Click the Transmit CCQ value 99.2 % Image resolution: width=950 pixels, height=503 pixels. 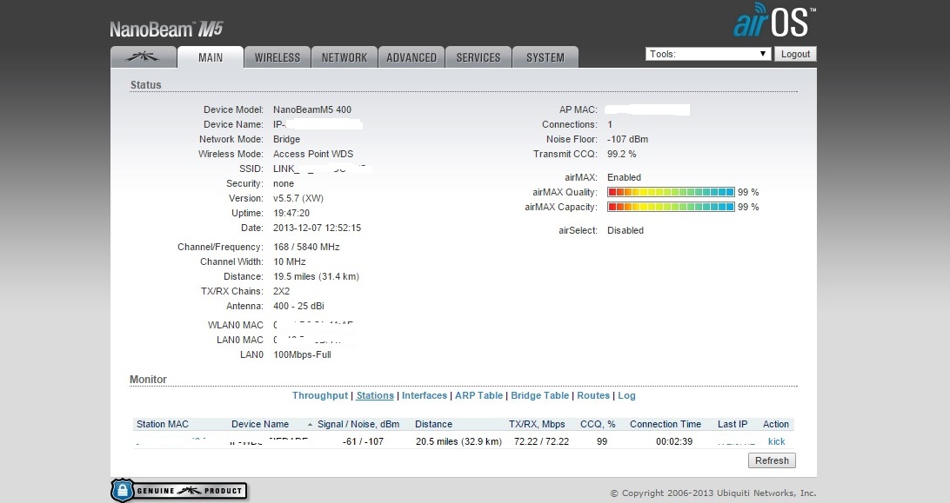pos(622,154)
